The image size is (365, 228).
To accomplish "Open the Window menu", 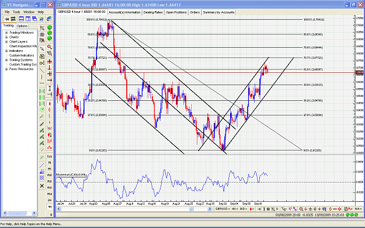I will point(29,12).
